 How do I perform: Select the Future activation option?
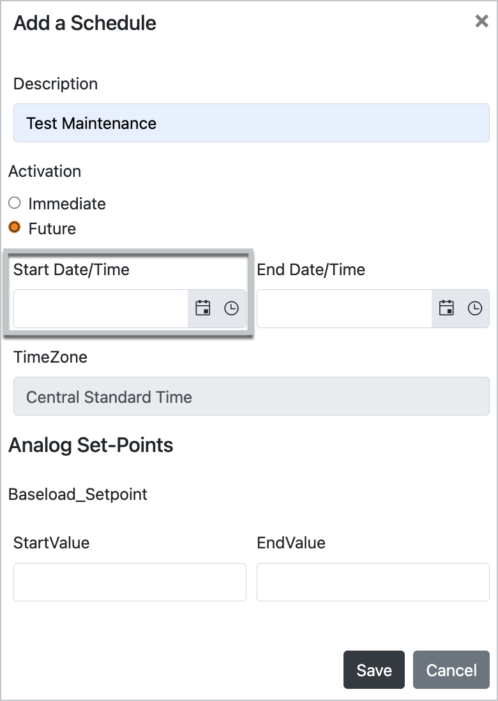tap(15, 229)
